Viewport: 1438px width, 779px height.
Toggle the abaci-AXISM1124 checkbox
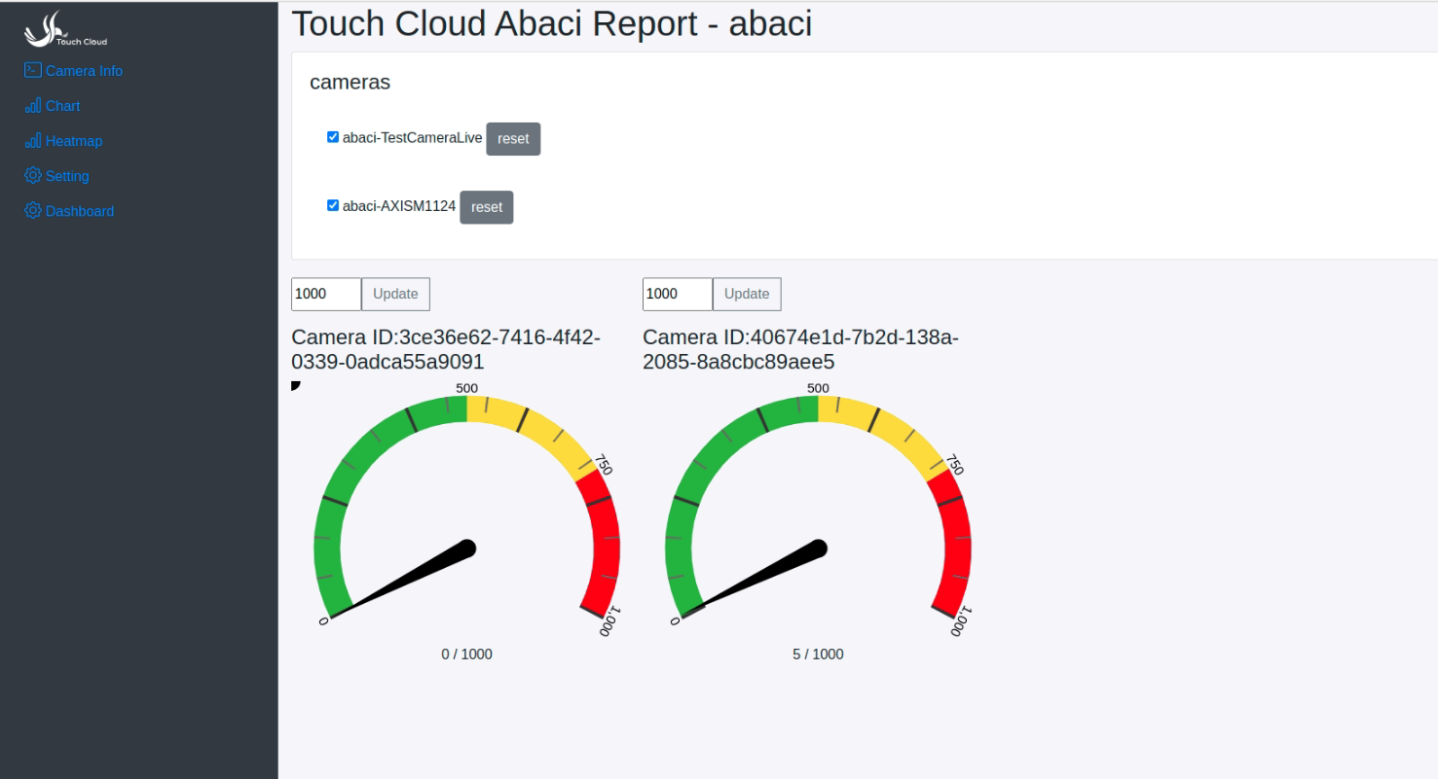333,205
